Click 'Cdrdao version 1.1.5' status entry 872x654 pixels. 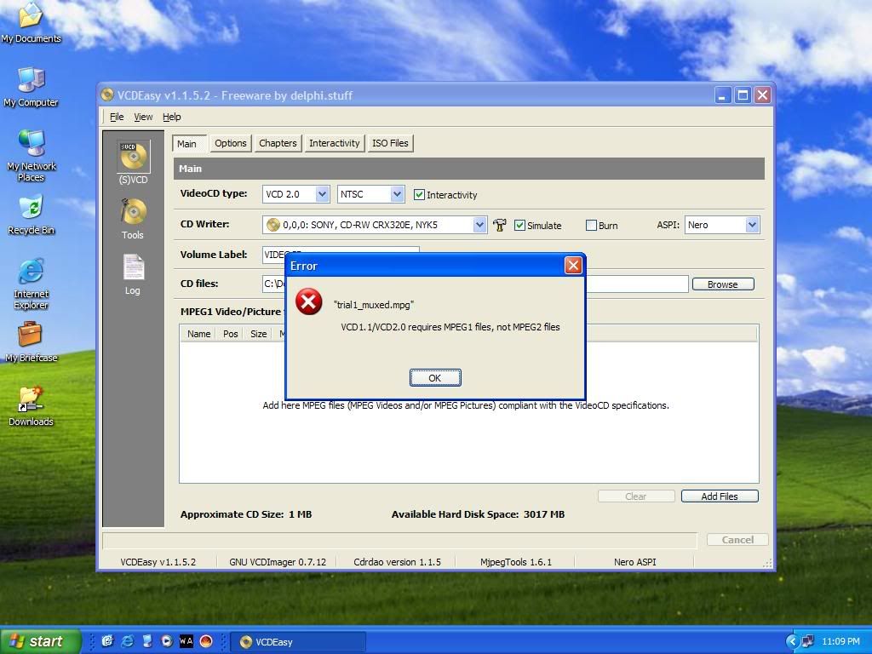[x=397, y=562]
